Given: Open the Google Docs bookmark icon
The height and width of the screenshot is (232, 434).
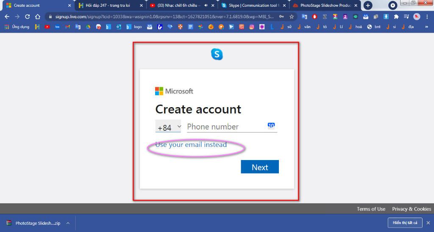Looking at the screenshot, I should (190, 27).
